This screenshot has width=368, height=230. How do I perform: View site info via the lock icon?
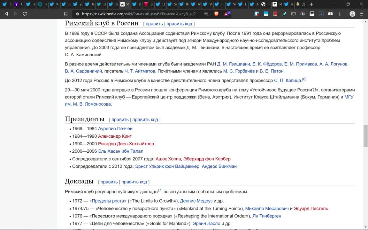(x=77, y=14)
